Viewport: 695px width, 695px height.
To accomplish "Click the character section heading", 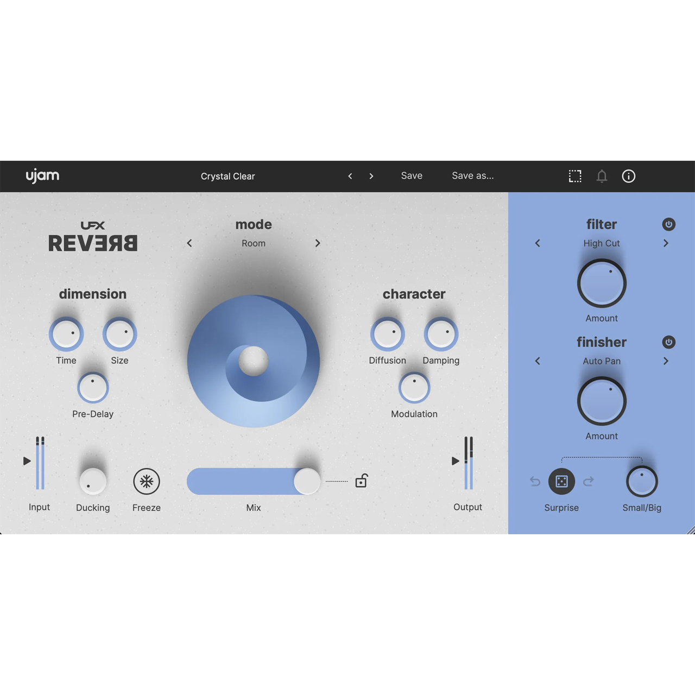I will (414, 294).
